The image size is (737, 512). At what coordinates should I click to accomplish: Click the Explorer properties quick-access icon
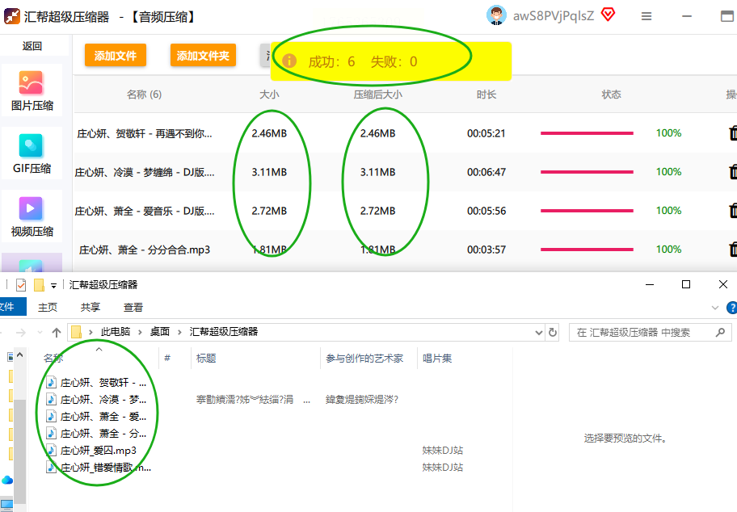pyautogui.click(x=21, y=284)
